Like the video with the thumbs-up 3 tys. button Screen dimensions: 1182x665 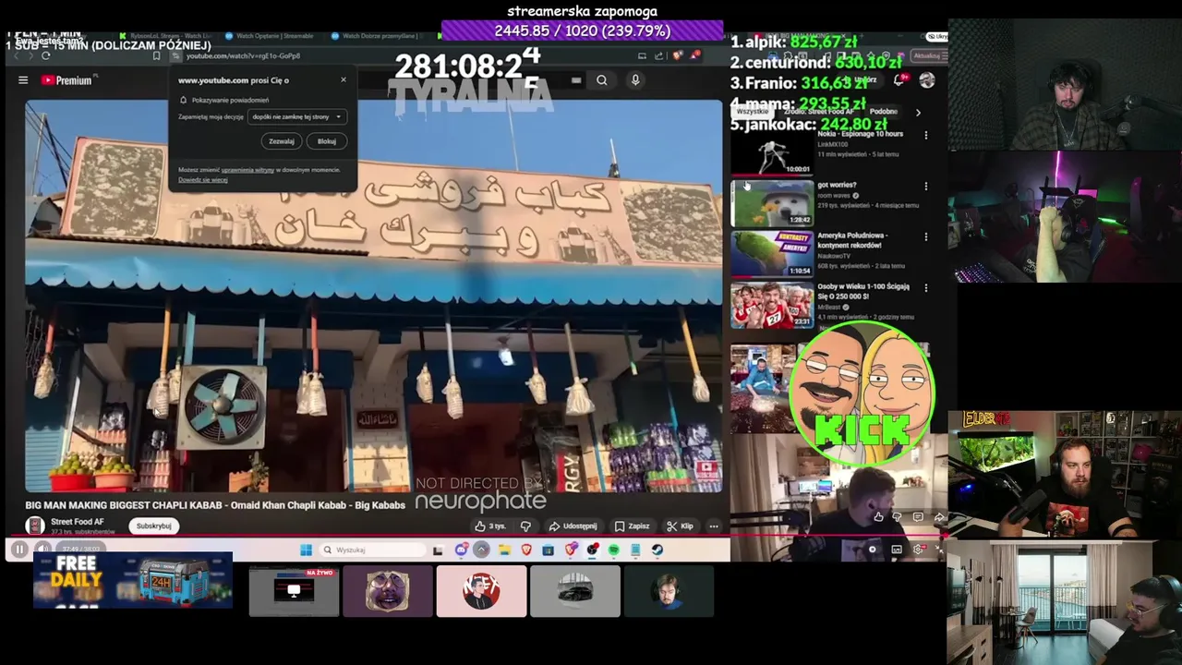click(490, 526)
